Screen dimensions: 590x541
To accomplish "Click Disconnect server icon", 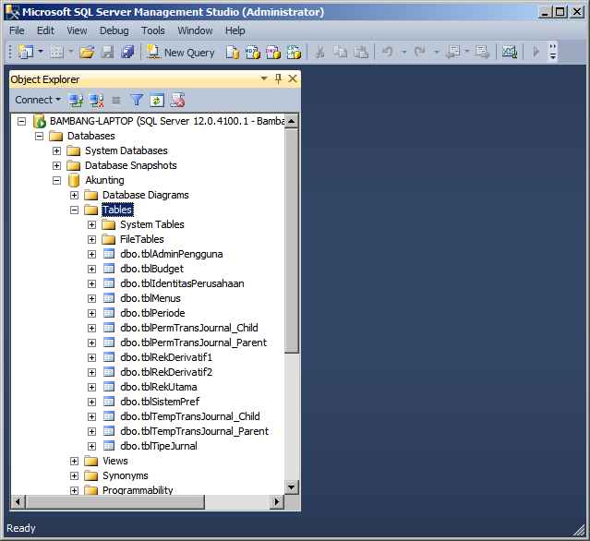I will [x=96, y=100].
